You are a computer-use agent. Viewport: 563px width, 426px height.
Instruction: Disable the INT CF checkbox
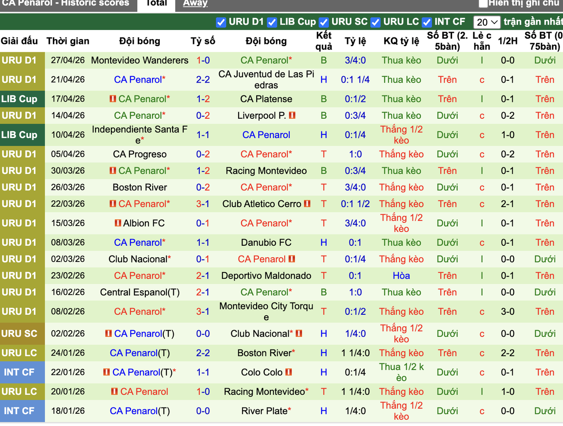pyautogui.click(x=427, y=22)
